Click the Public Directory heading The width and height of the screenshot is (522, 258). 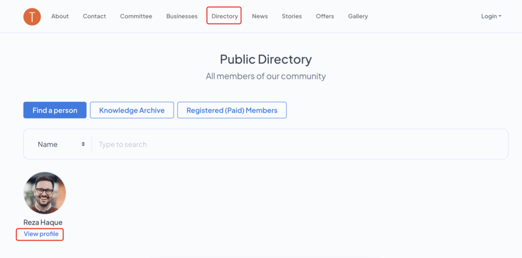266,60
